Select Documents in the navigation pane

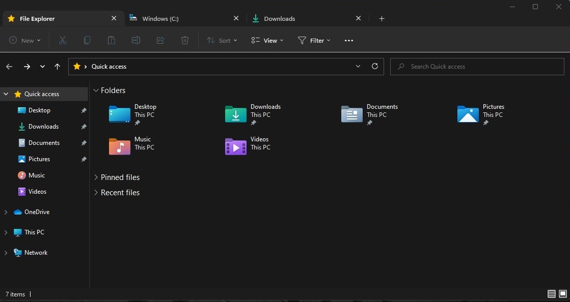(x=44, y=143)
